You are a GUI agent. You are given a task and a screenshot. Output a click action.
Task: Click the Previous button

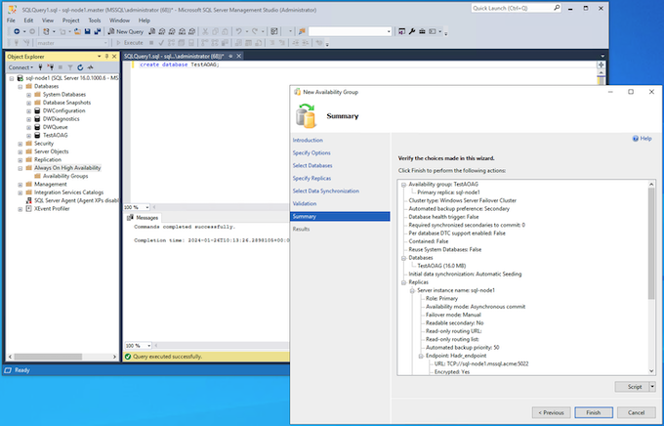pos(551,412)
